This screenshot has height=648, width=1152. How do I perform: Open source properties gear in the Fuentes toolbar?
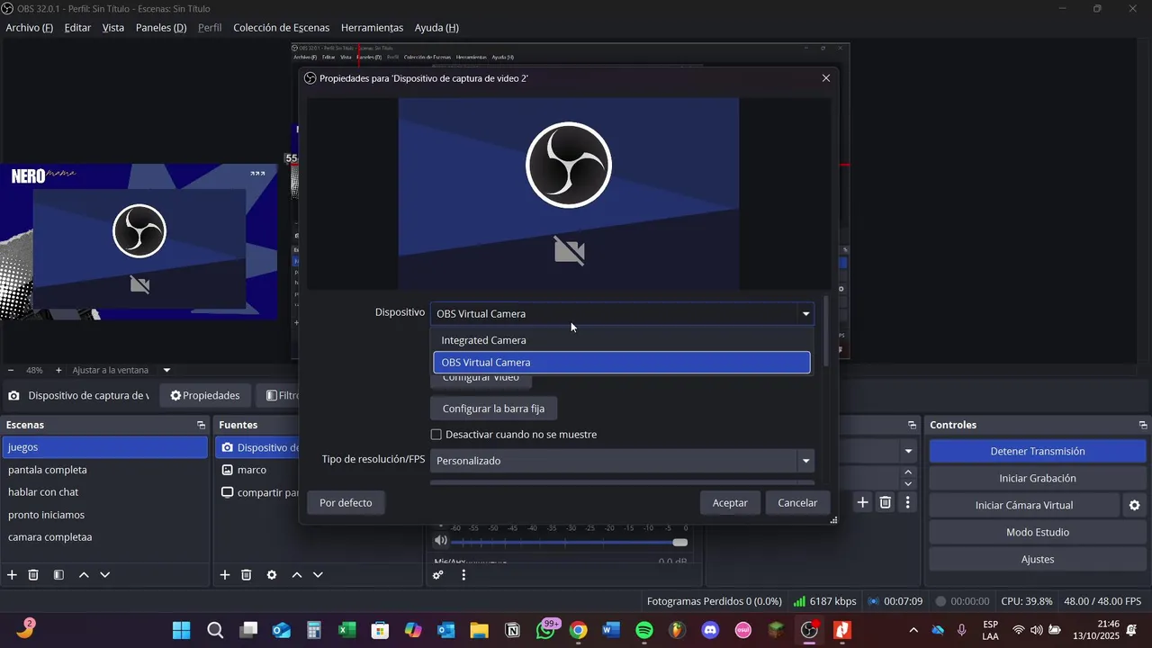point(272,575)
